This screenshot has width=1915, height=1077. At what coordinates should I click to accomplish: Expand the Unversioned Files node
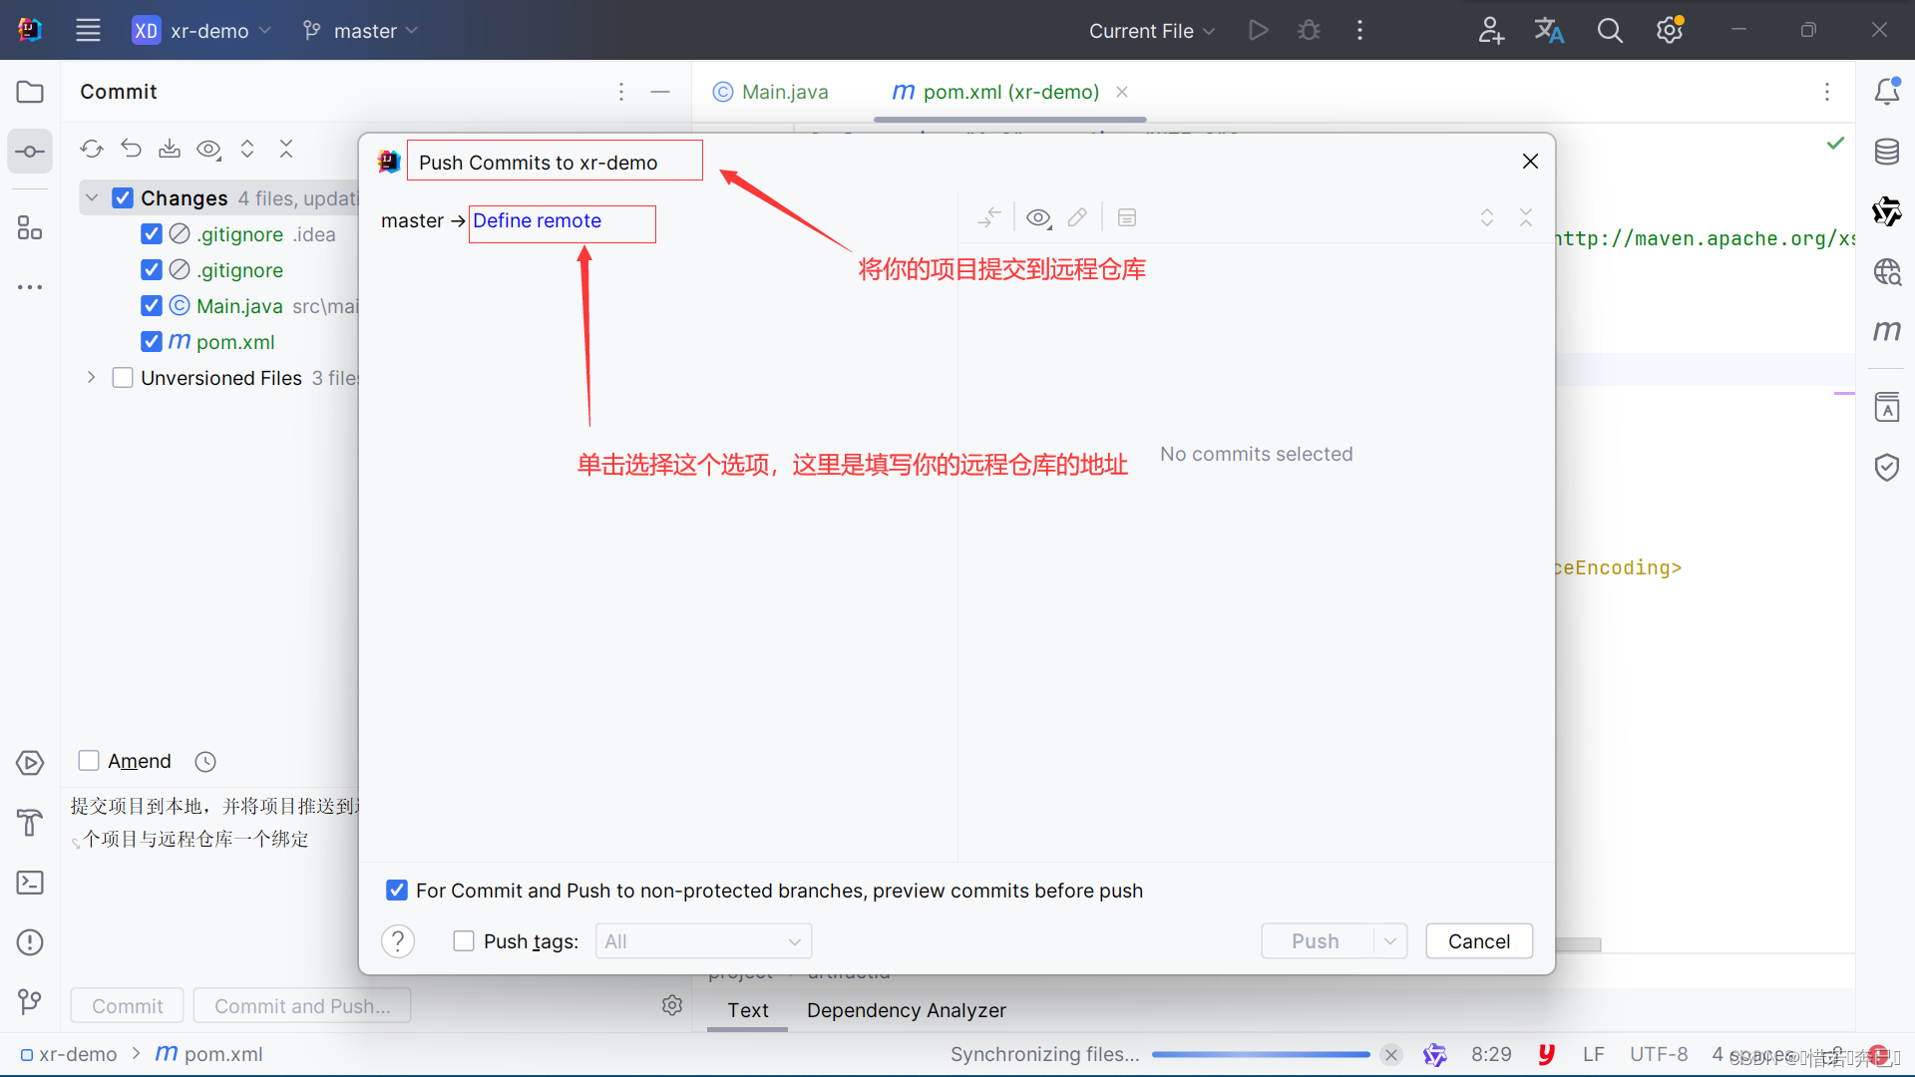pos(92,377)
